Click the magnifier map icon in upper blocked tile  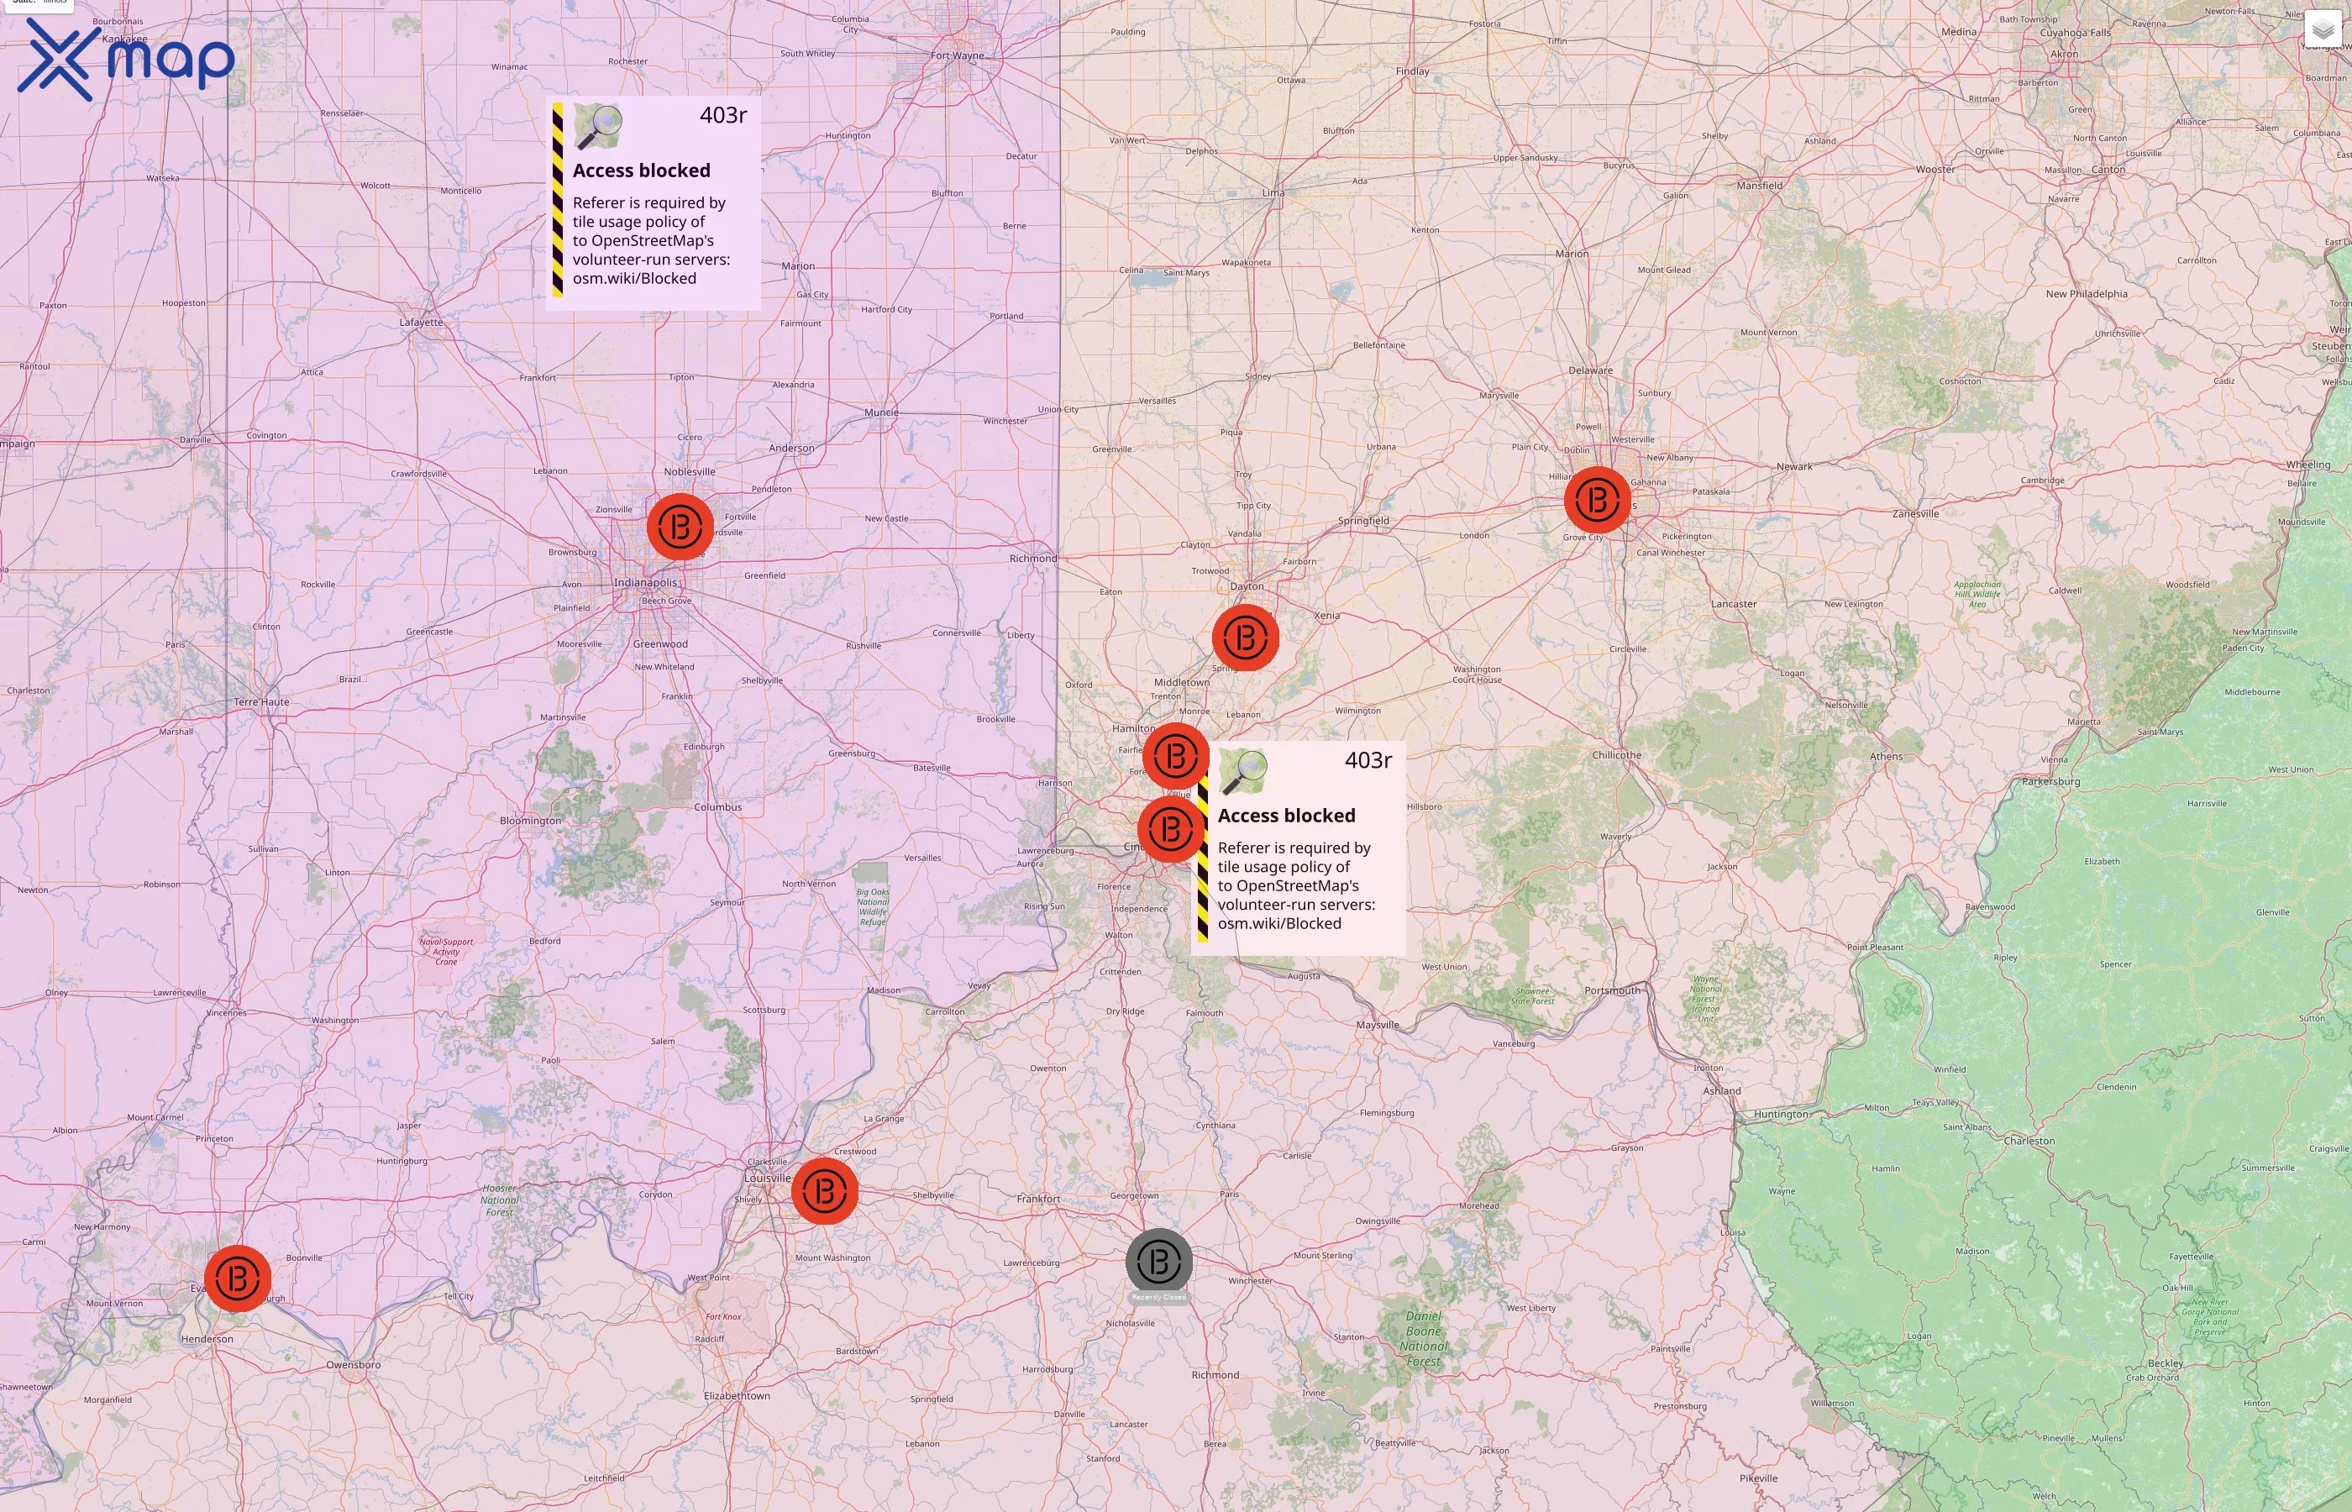pyautogui.click(x=598, y=127)
